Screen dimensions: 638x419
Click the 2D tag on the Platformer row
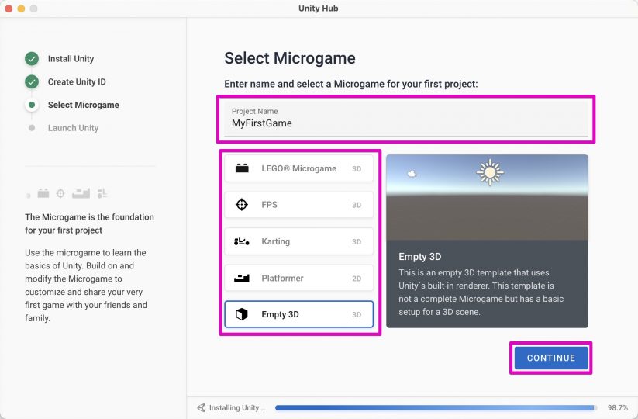(357, 279)
